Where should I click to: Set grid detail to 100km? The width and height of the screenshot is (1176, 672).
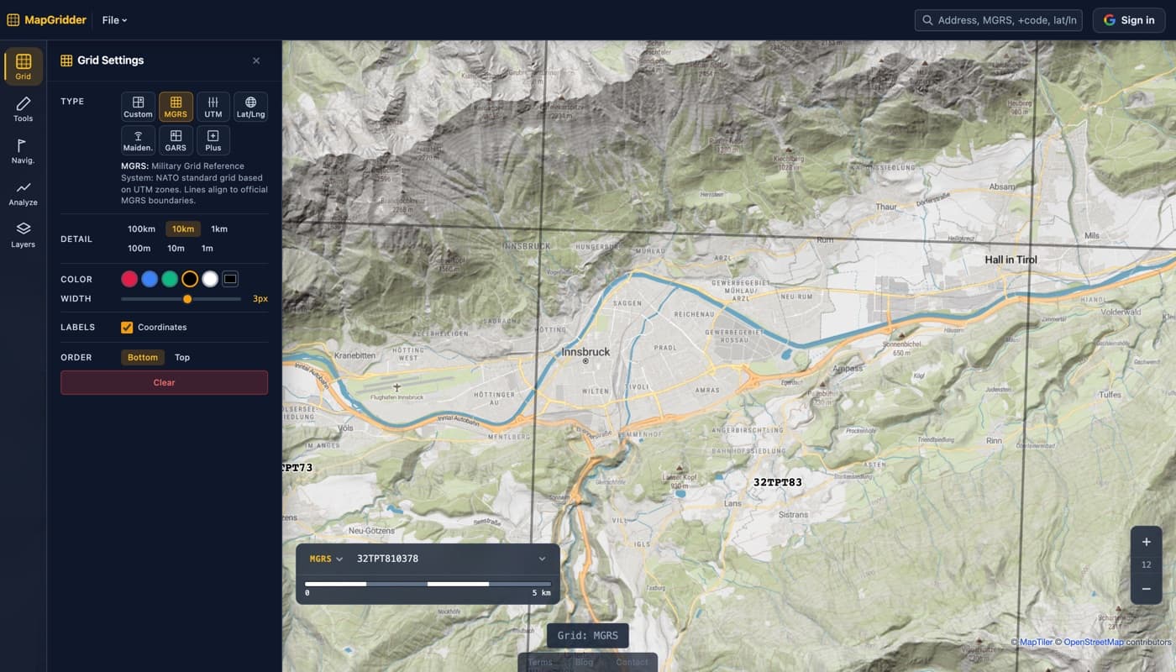click(x=141, y=228)
